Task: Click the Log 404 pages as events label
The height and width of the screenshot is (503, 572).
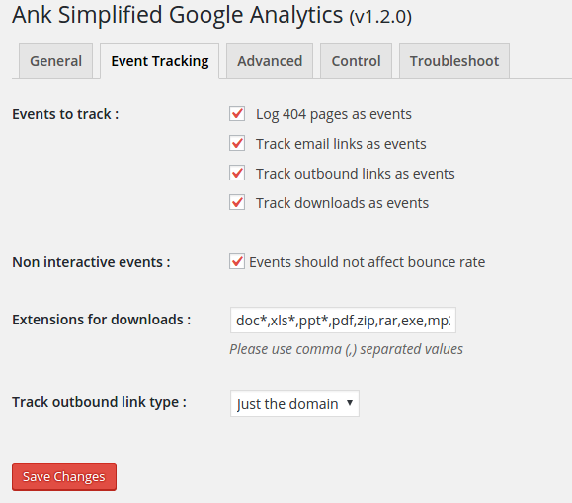Action: tap(334, 114)
